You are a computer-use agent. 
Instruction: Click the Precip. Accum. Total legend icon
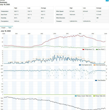[x=76, y=96]
